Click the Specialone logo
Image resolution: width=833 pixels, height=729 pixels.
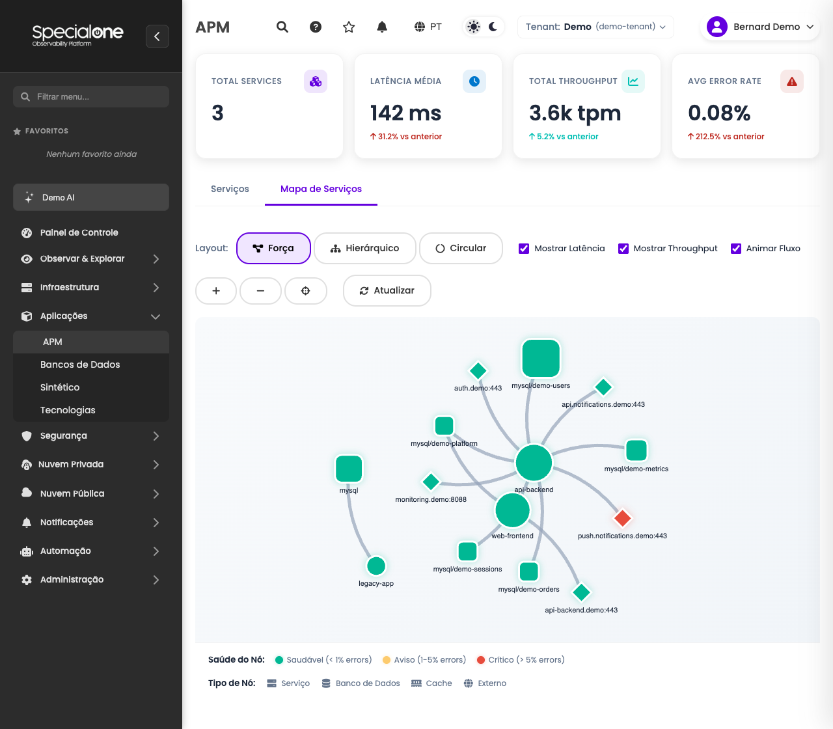(x=77, y=35)
